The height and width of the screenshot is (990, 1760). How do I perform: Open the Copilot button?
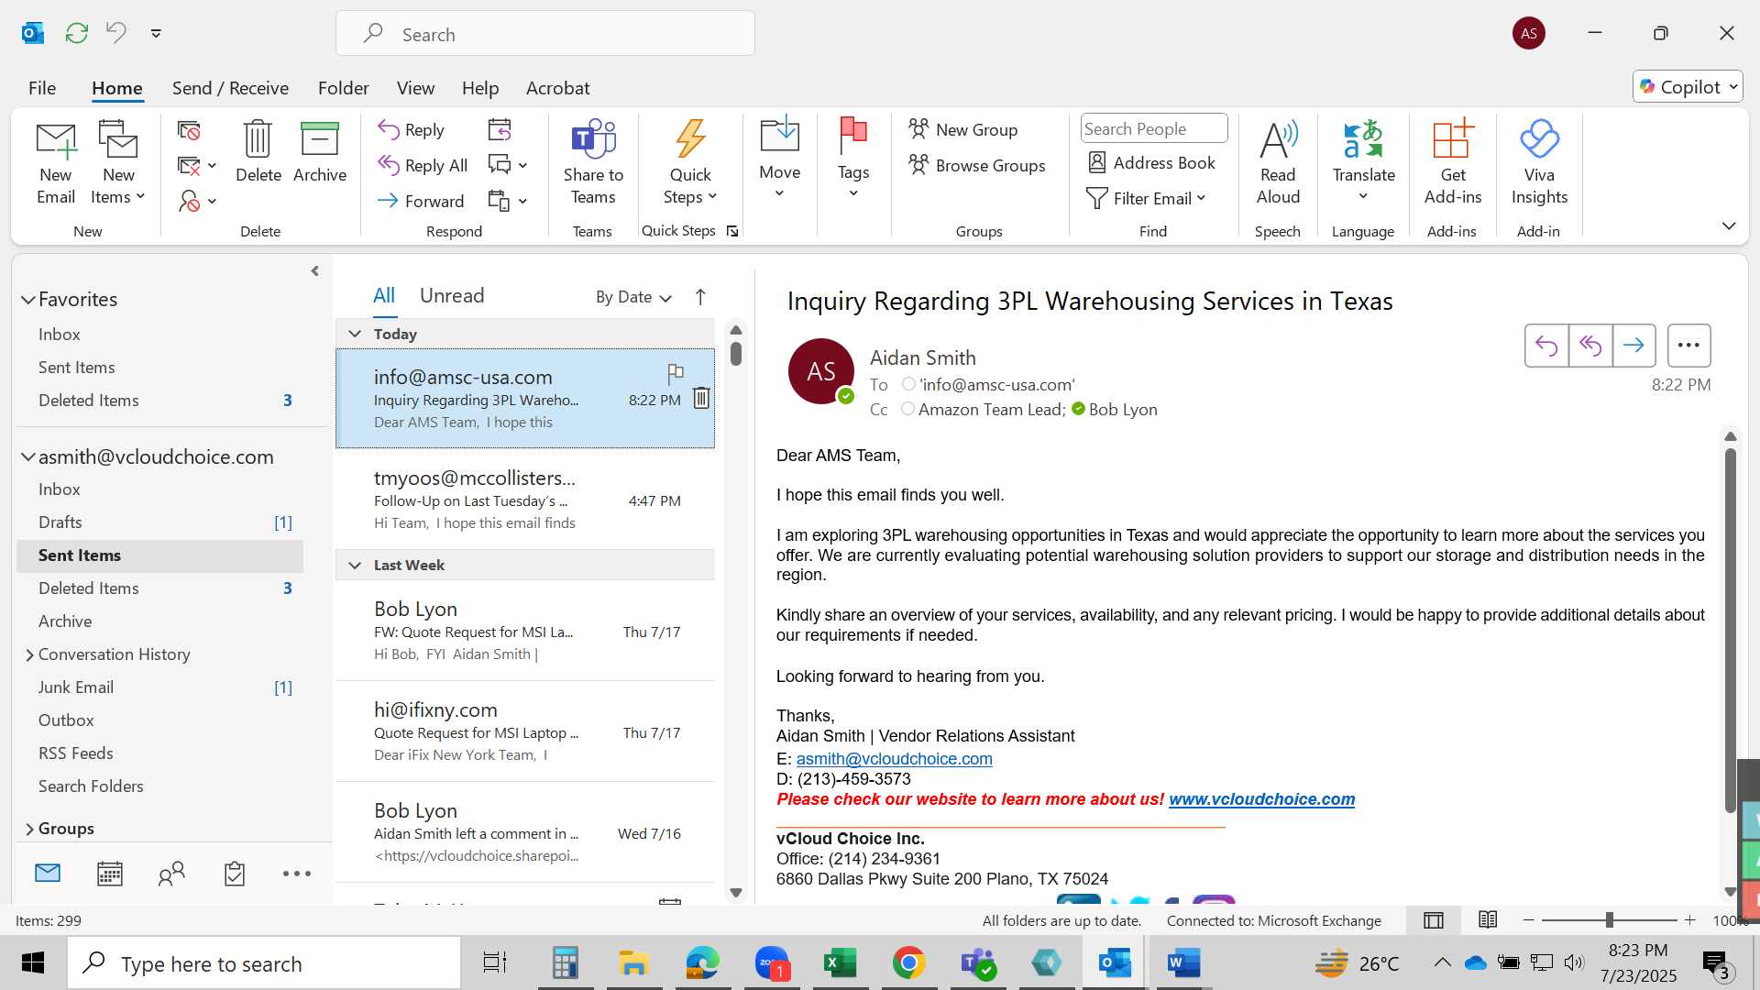[x=1687, y=87]
